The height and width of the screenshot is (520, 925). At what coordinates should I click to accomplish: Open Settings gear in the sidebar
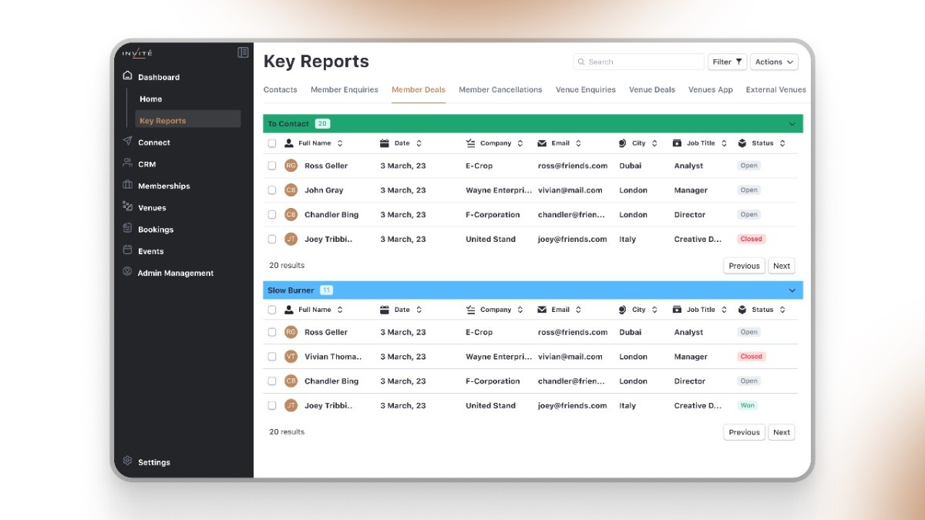tap(127, 461)
